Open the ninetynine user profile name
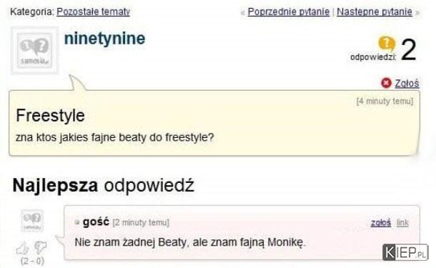Image resolution: width=436 pixels, height=268 pixels. tap(104, 39)
